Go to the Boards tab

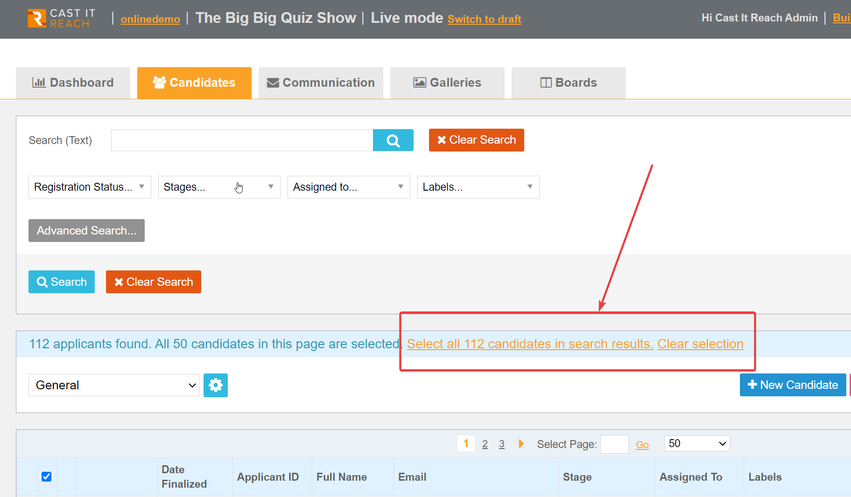click(569, 83)
